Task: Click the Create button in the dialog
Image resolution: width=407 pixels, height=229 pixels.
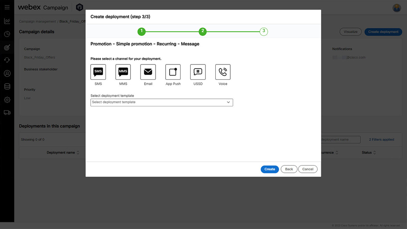Action: (270, 169)
